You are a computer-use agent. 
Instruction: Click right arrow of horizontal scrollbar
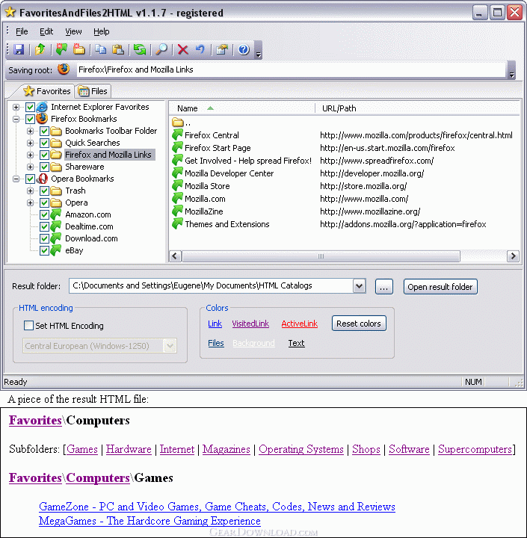[513, 256]
